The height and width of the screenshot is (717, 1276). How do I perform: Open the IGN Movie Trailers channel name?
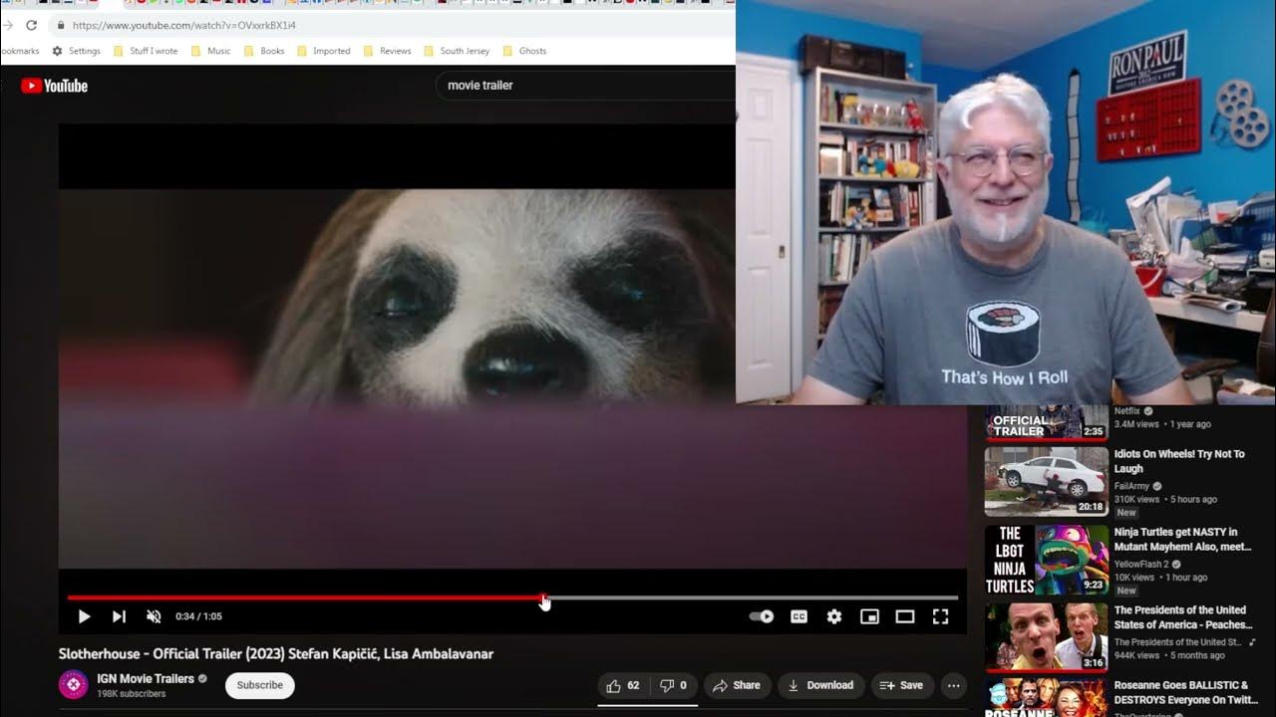pos(146,679)
